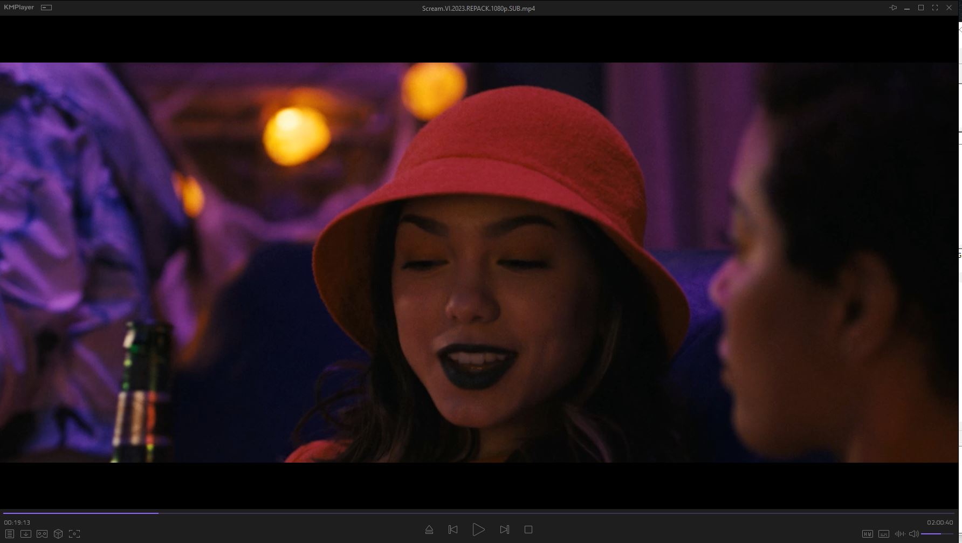Open the playlist panel icon
The height and width of the screenshot is (543, 962).
pos(9,534)
